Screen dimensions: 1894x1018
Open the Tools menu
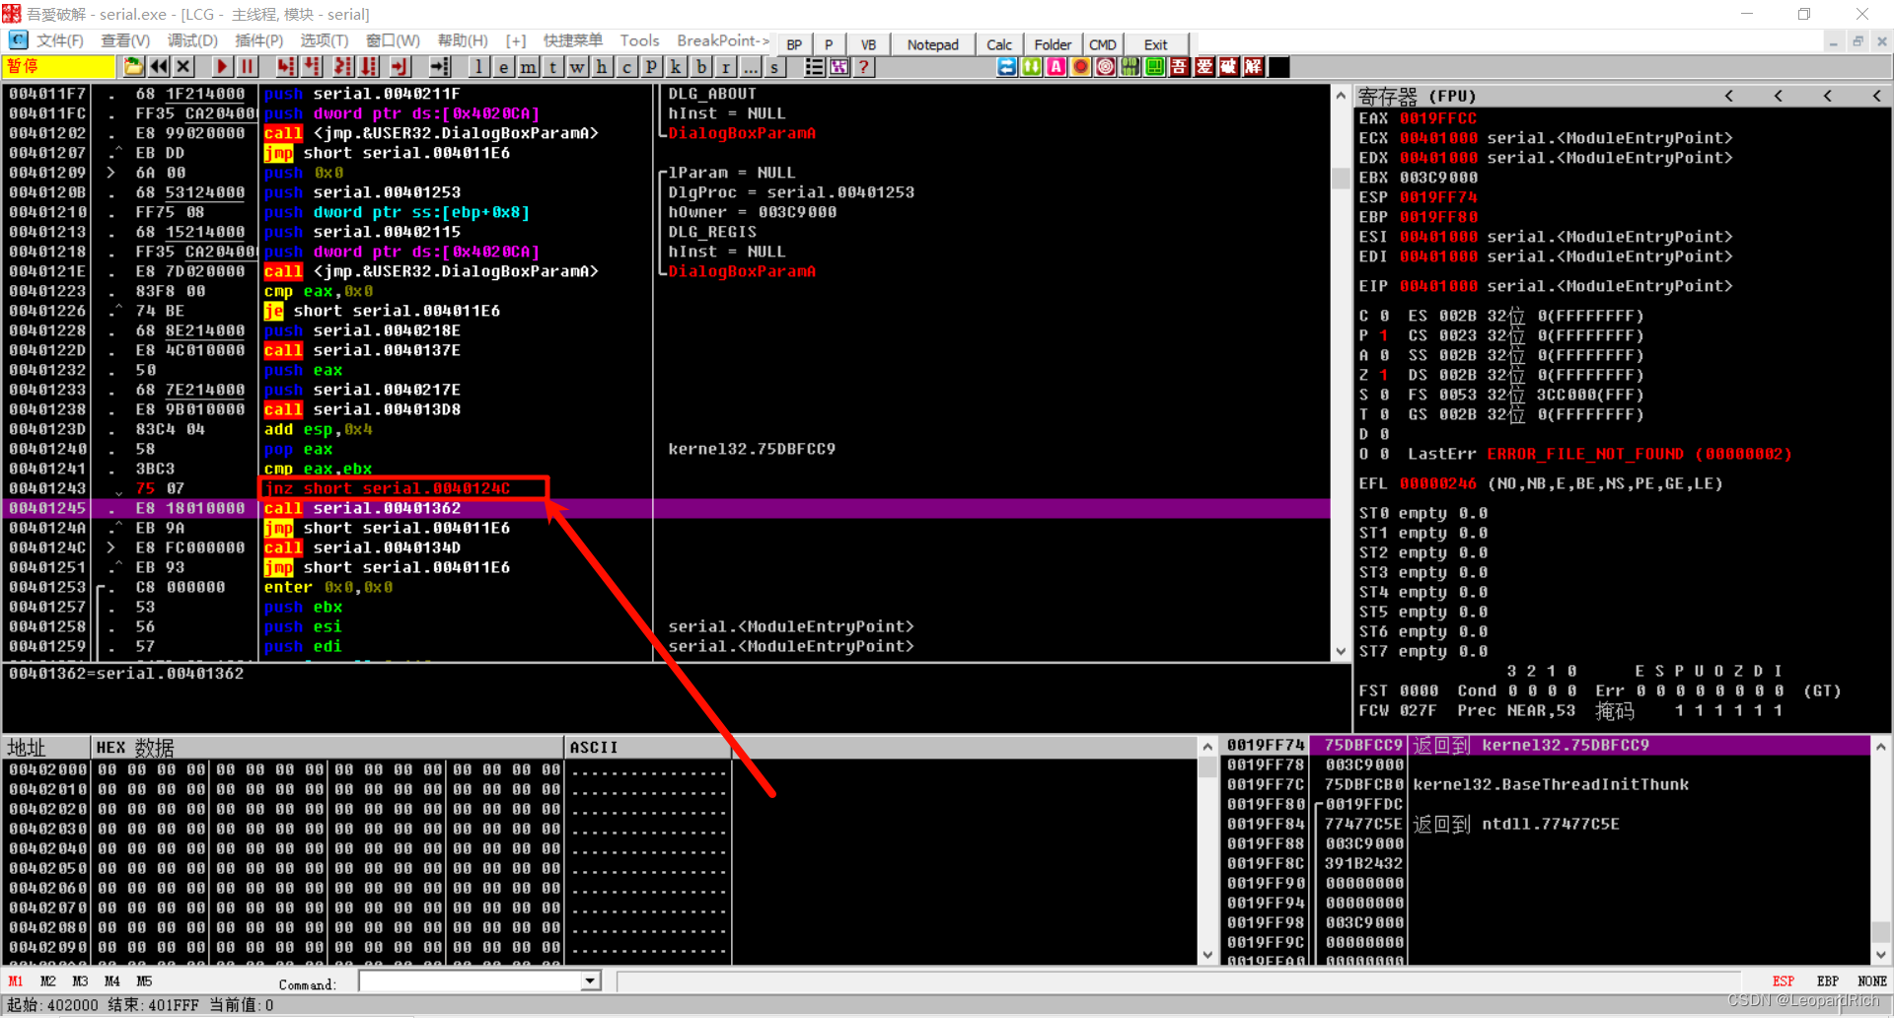(x=639, y=40)
